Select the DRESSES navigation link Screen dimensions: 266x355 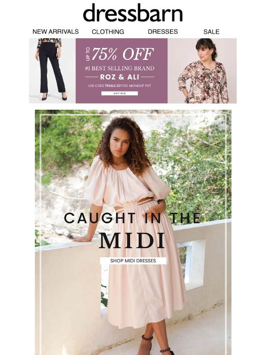tap(163, 32)
